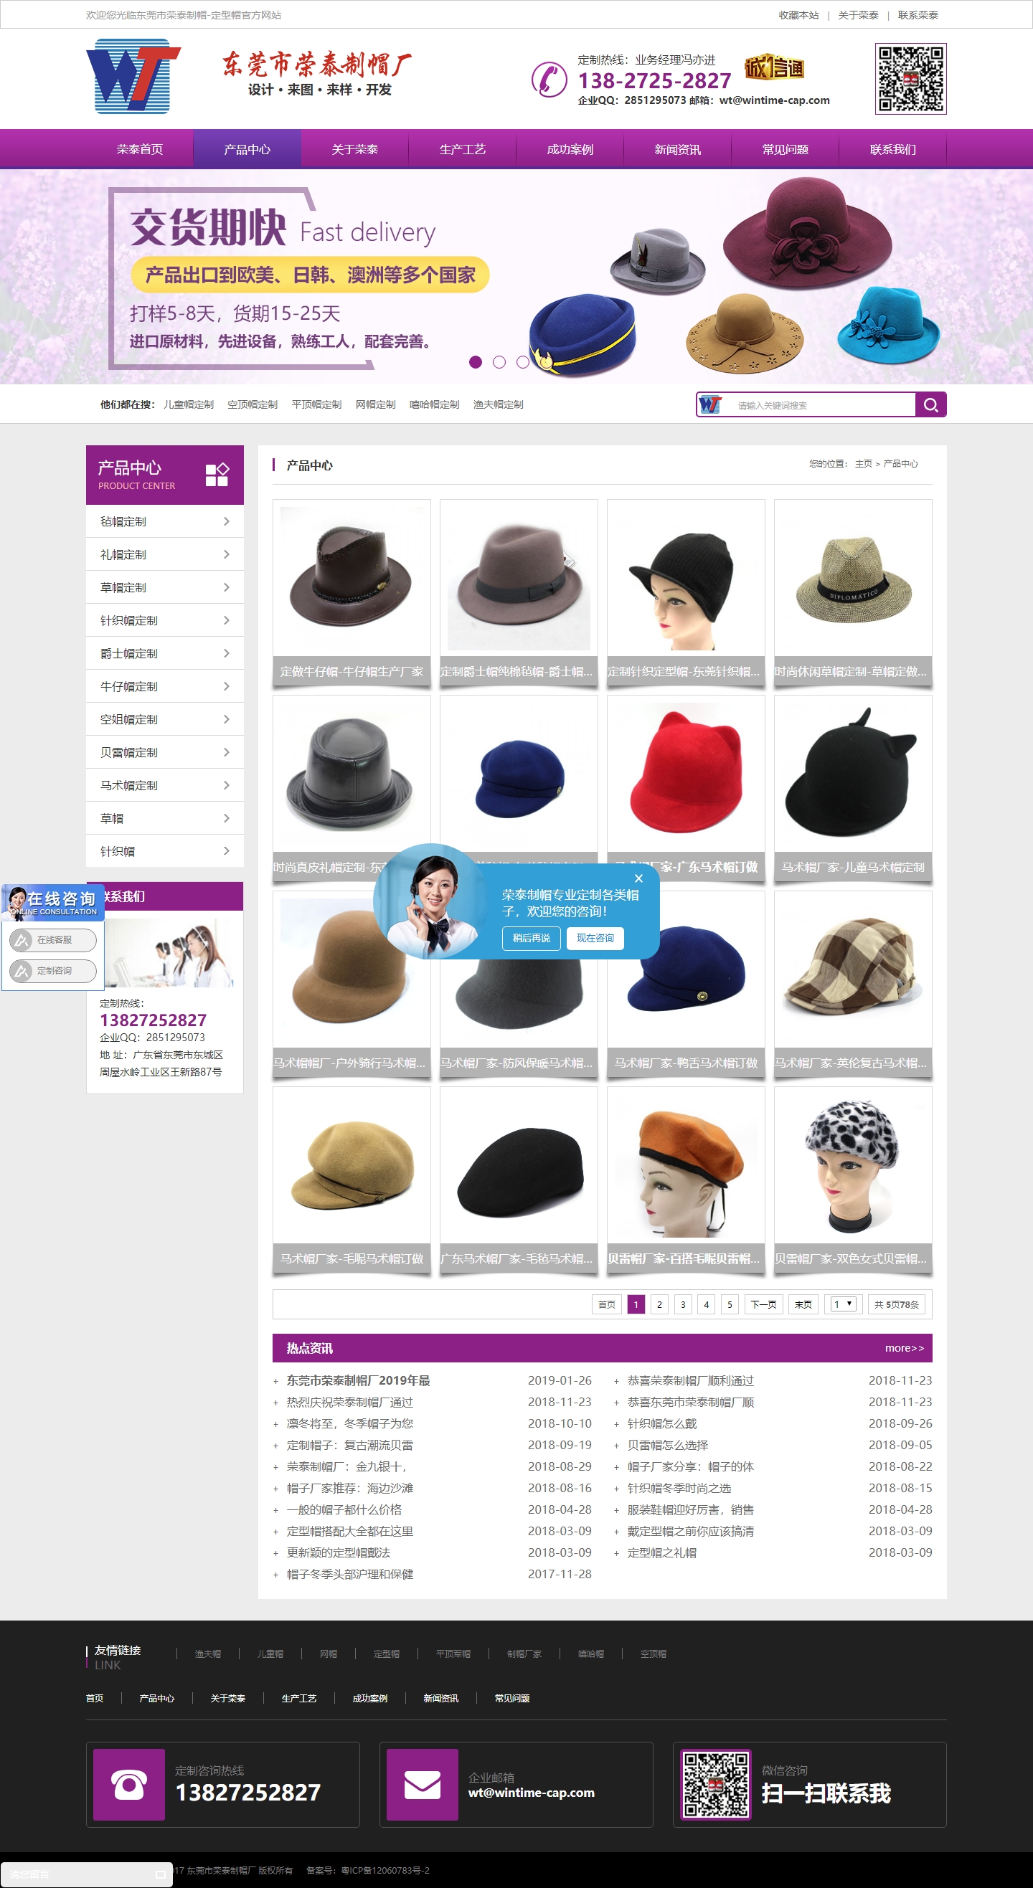Click the Wintime WT logo
This screenshot has height=1888, width=1033.
coord(133,76)
